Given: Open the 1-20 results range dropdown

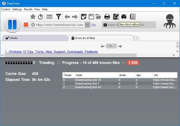Looking at the screenshot, I should [111, 46].
